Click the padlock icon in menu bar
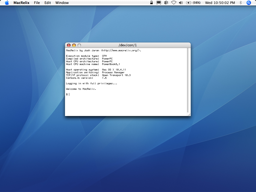 (151, 2)
